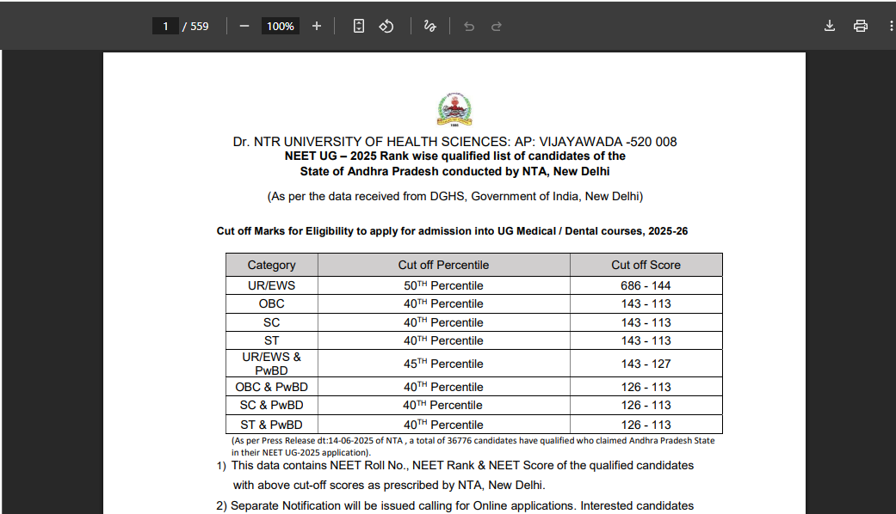Image resolution: width=896 pixels, height=514 pixels.
Task: Select the OBC & PwBD cell
Action: coord(271,388)
